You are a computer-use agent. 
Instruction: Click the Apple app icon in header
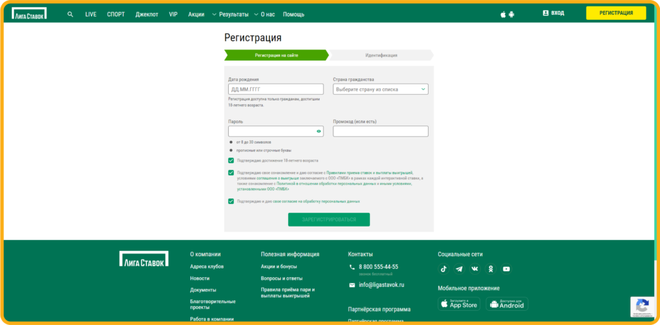pyautogui.click(x=503, y=14)
